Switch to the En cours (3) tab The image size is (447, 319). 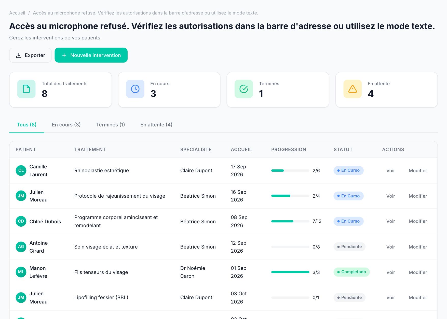pyautogui.click(x=66, y=125)
